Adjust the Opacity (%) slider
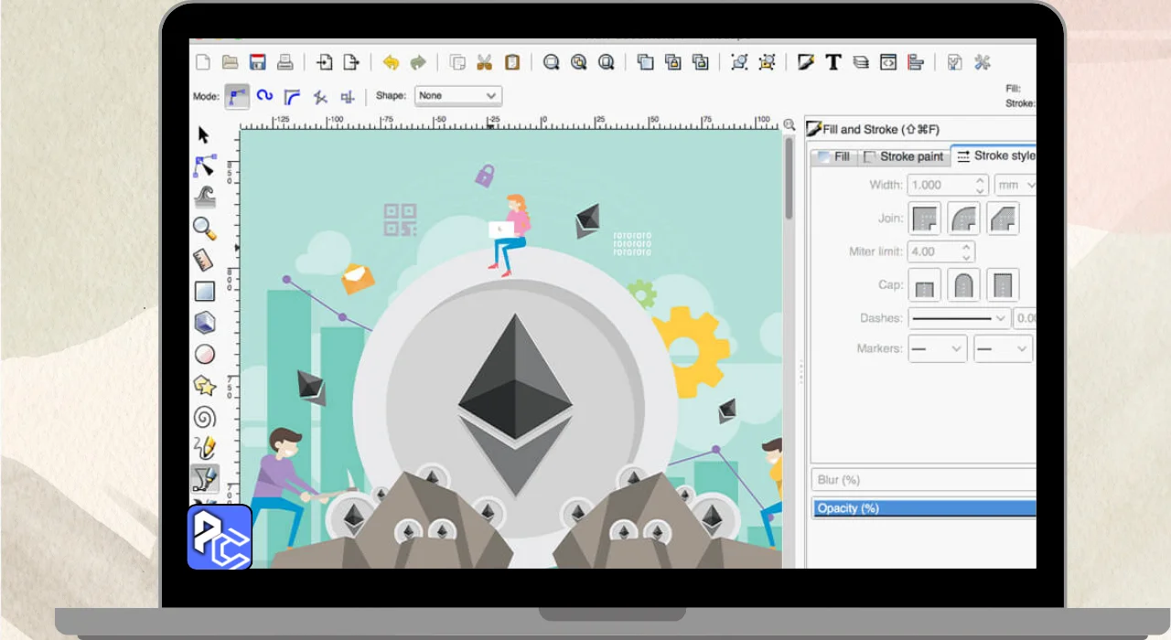The height and width of the screenshot is (640, 1171). 924,508
